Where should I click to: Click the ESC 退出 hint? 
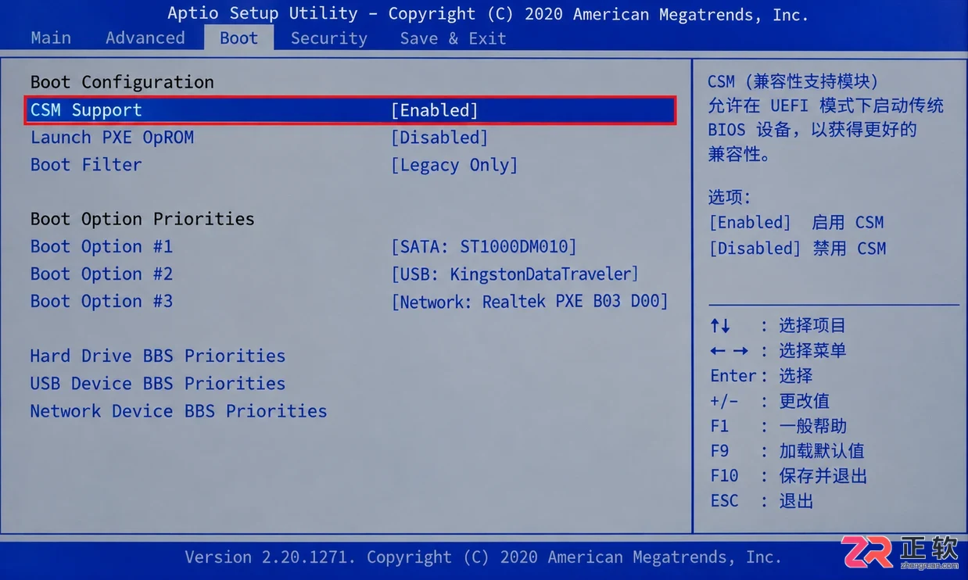tap(762, 501)
